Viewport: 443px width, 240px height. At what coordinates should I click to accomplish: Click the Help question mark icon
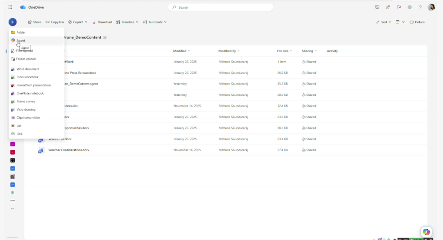point(420,7)
